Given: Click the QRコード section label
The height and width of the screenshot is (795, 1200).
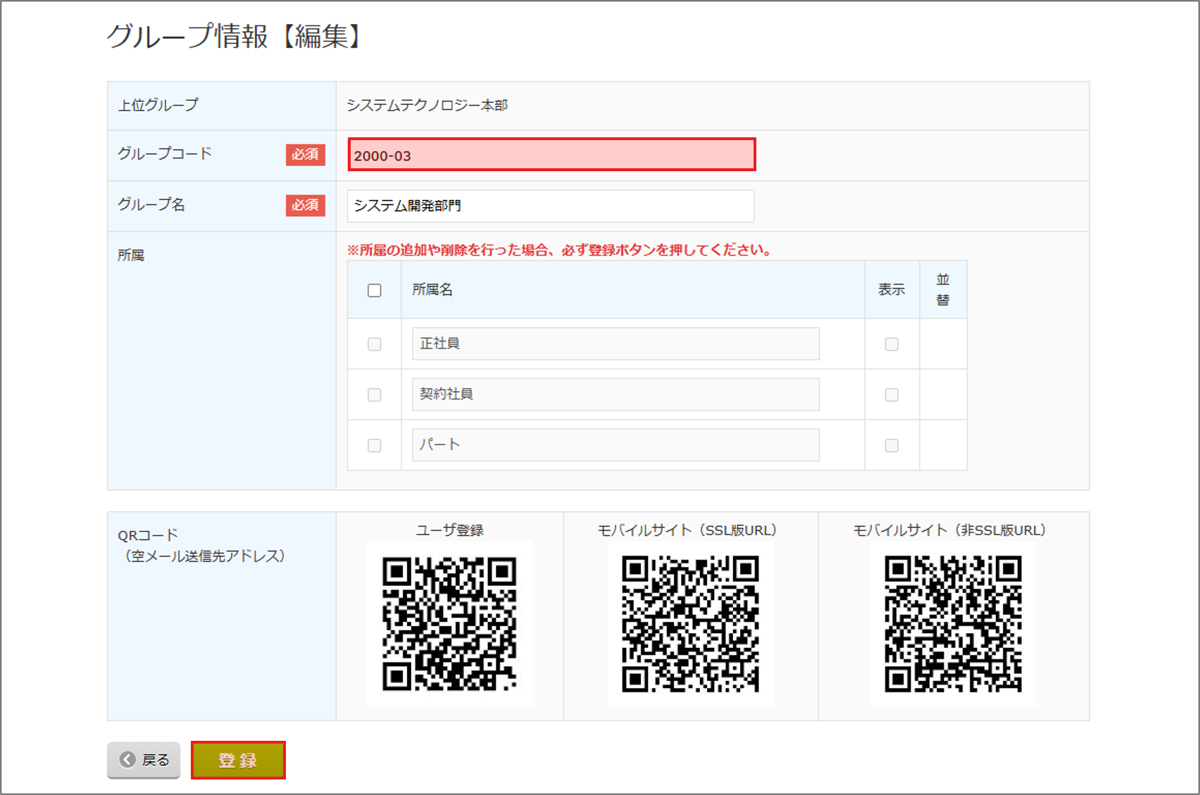Looking at the screenshot, I should [148, 535].
